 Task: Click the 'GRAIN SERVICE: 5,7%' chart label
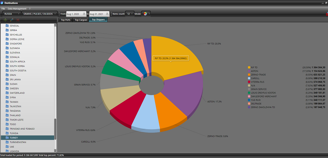click(x=85, y=85)
